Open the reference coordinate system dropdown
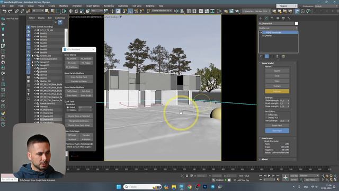The image size is (339, 191). 96,11
